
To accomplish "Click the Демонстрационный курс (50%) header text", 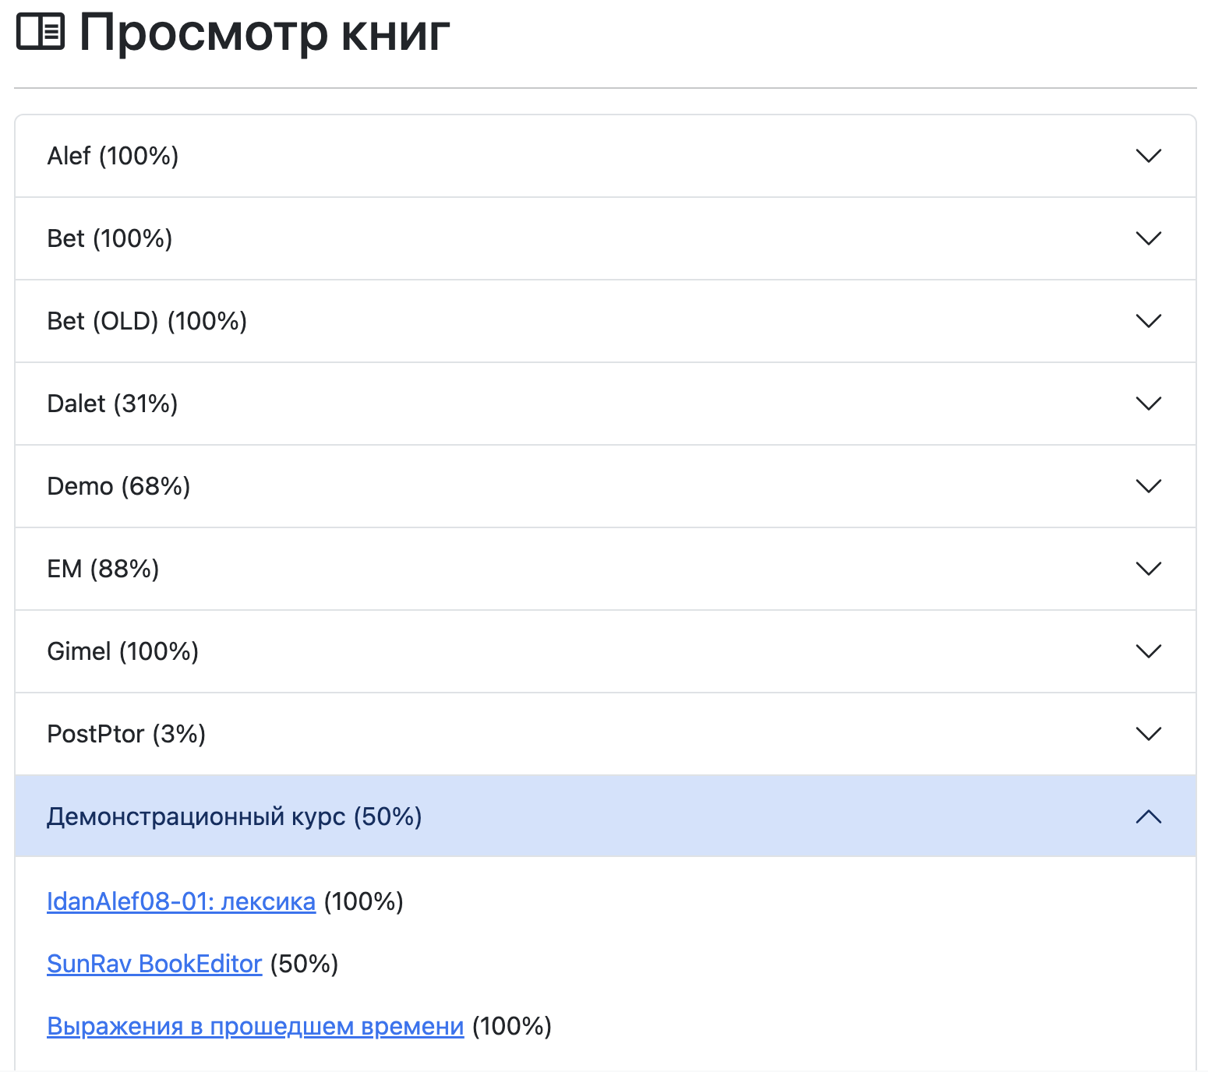I will tap(235, 816).
